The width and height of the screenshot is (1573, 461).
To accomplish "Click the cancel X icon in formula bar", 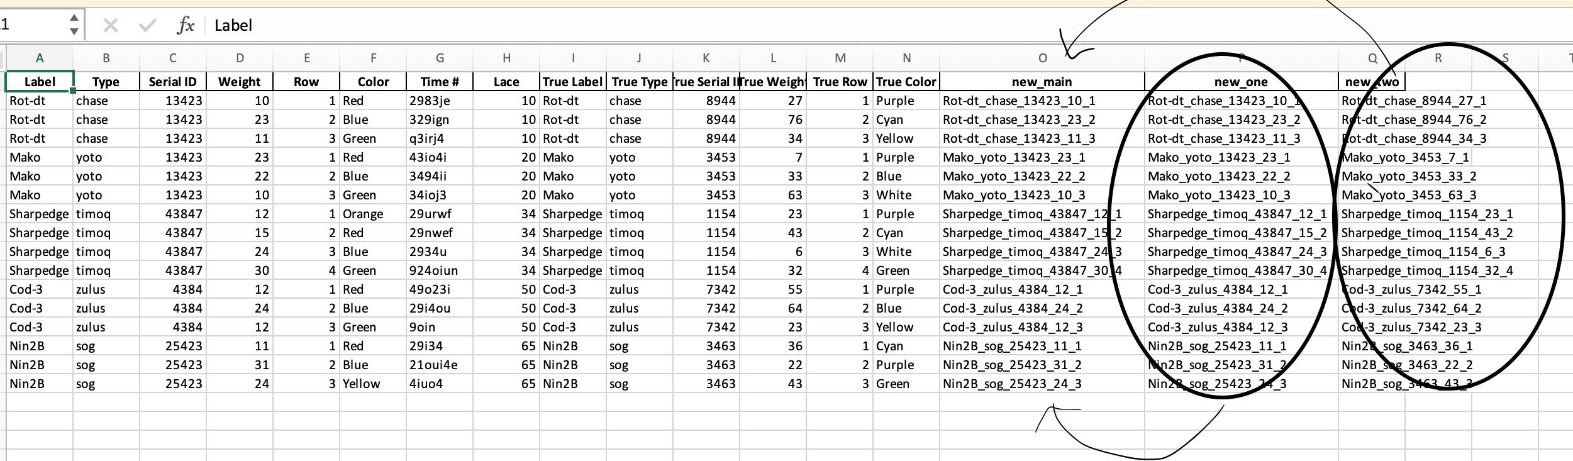I will coord(111,25).
